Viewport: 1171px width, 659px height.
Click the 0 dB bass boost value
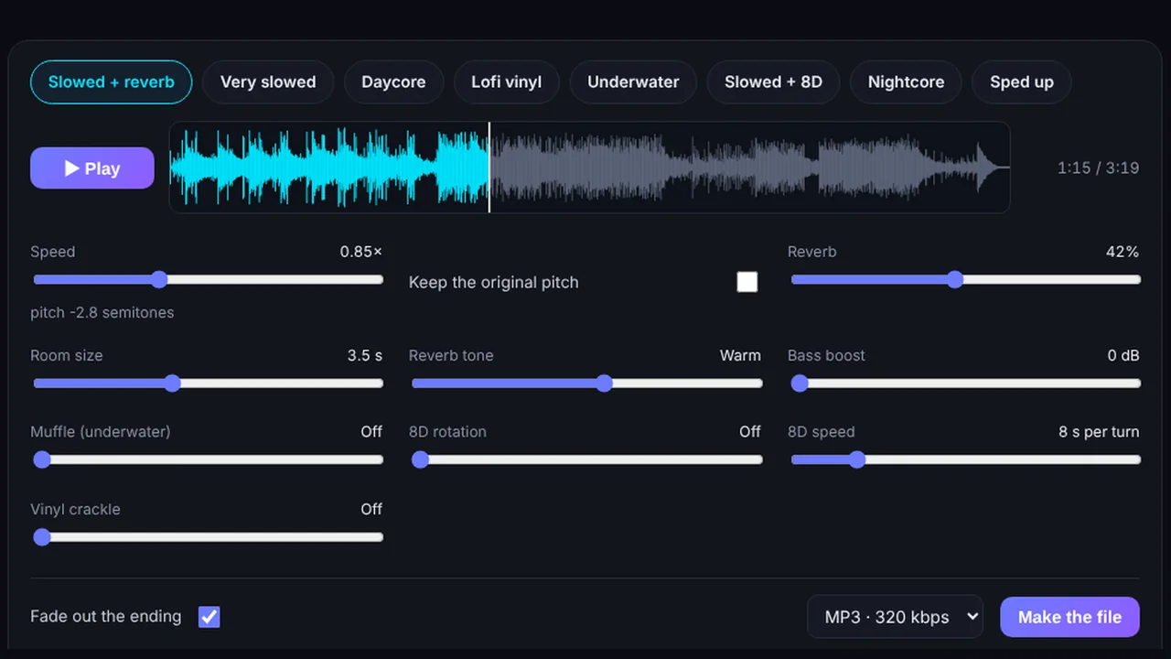[x=1123, y=355]
